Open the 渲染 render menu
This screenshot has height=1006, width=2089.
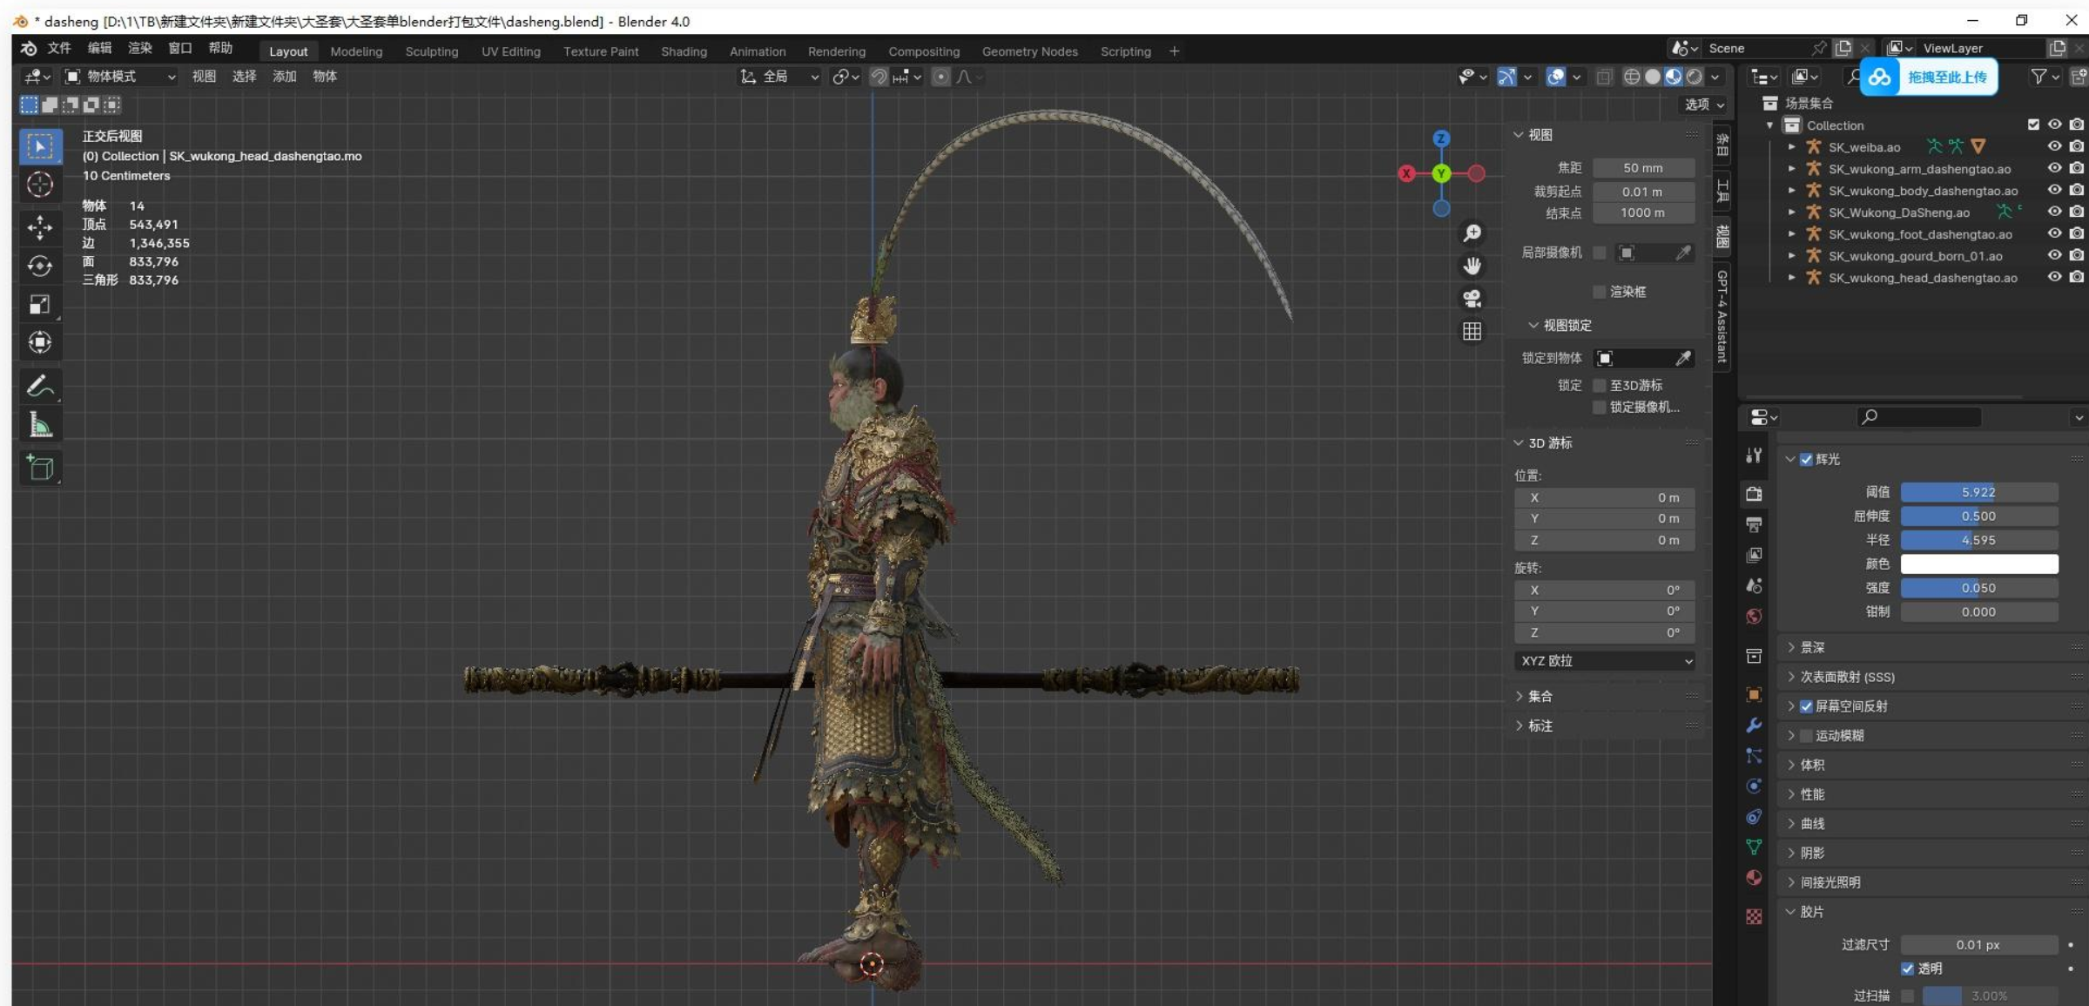pyautogui.click(x=139, y=48)
